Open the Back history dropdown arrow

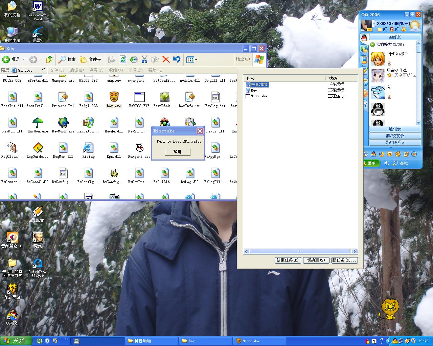[x=24, y=59]
